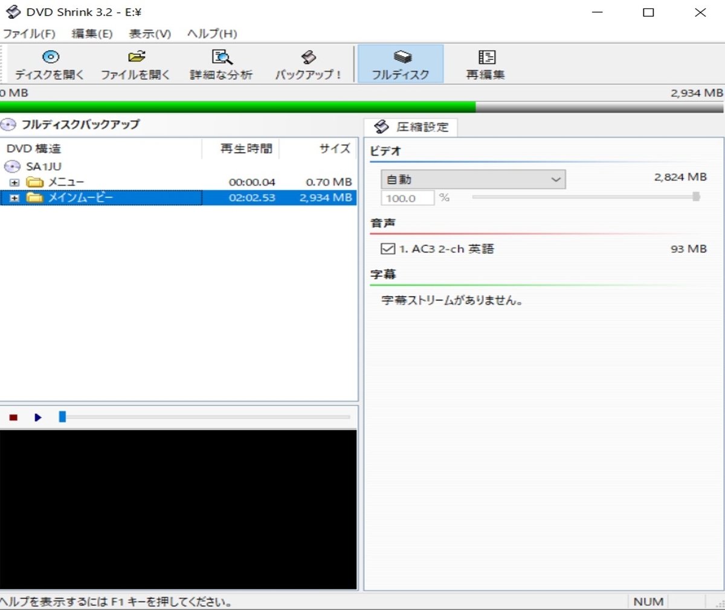Open the ファイル(F) menu
725x610 pixels.
click(29, 34)
